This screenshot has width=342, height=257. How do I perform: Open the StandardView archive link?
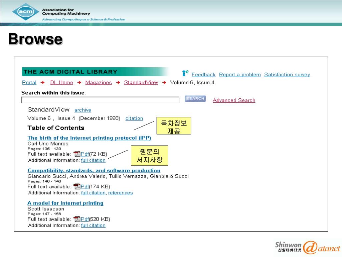pos(83,110)
